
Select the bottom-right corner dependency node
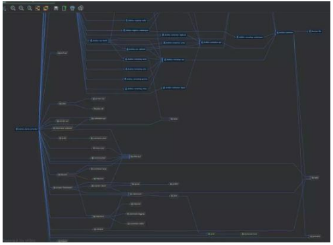315,236
